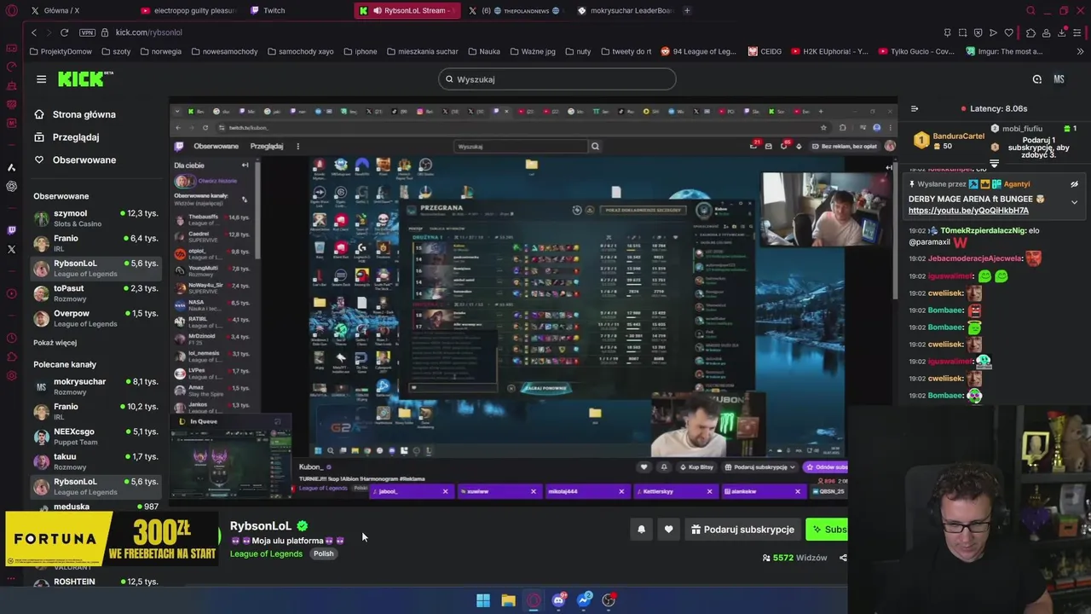Go back in browser history
Image resolution: width=1091 pixels, height=614 pixels.
click(x=34, y=32)
